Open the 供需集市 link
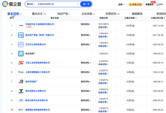This screenshot has width=166, height=113. coord(149,5)
